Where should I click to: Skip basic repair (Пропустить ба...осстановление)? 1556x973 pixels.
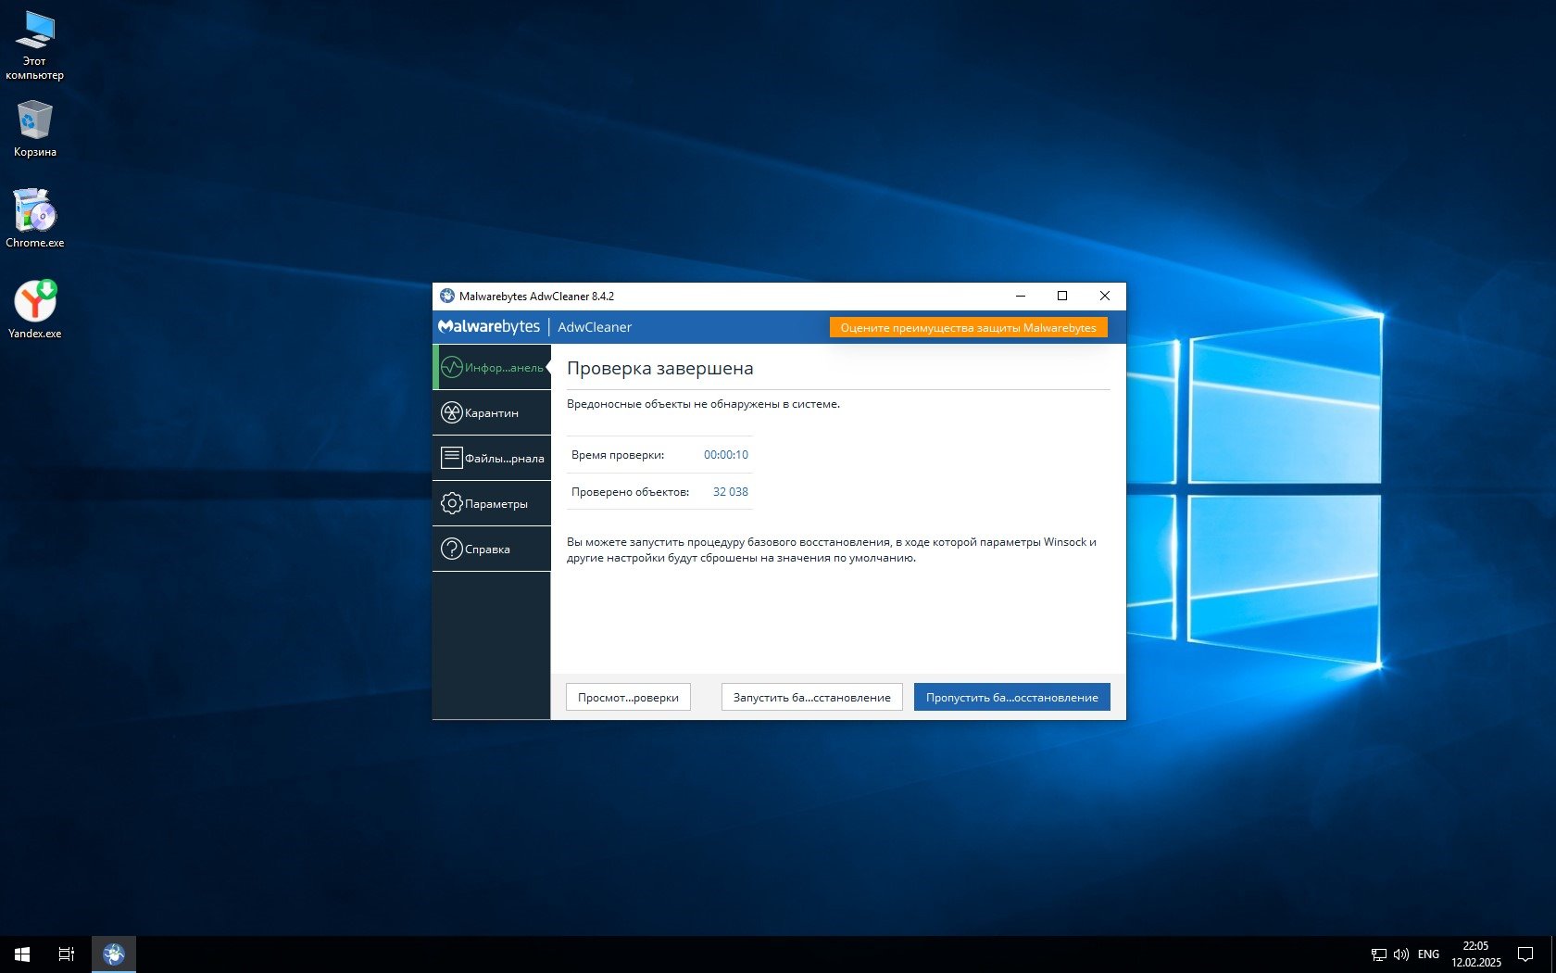1011,698
